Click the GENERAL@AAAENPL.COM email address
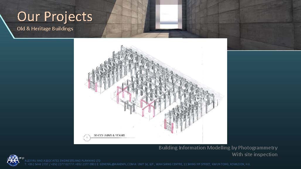This screenshot has height=169, width=301. tap(116, 164)
